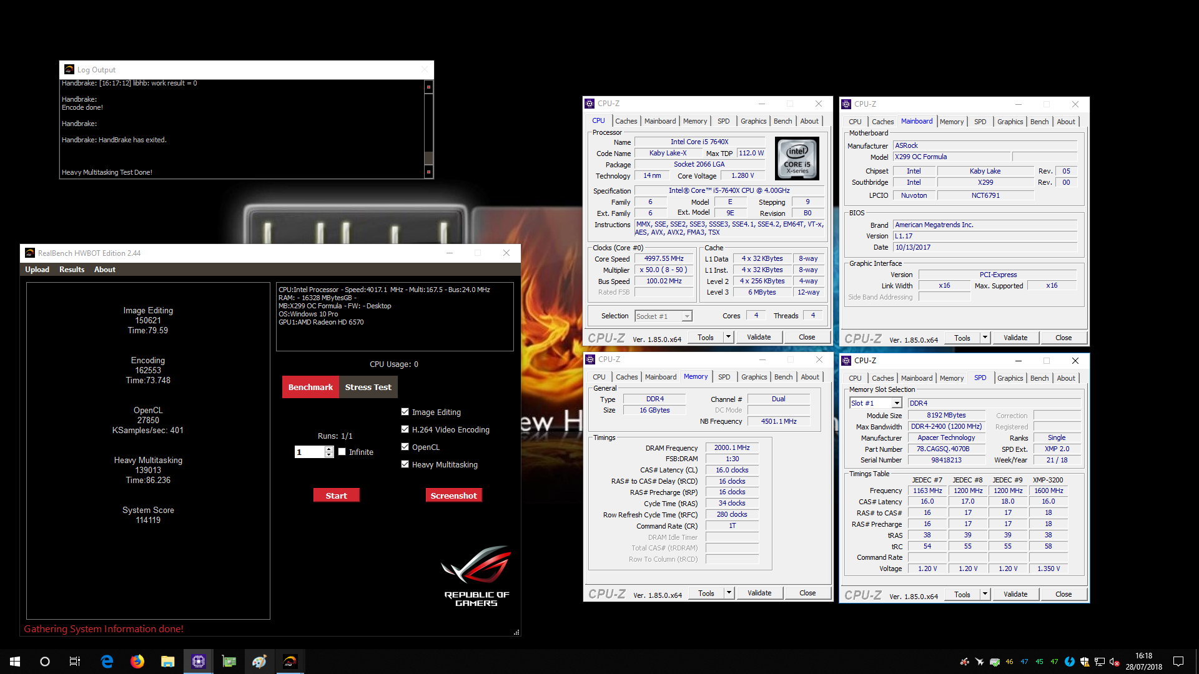1199x674 pixels.
Task: Open the Slot #1 memory slot dropdown
Action: pyautogui.click(x=876, y=403)
